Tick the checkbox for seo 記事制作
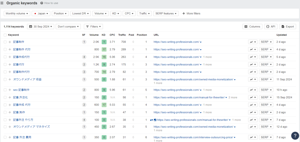 coord(5,90)
